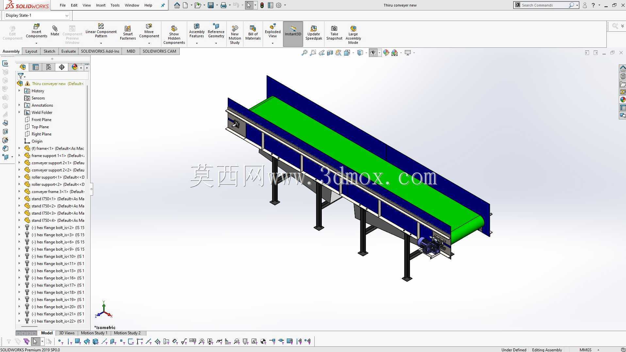Take Snapshot of the assembly
Screen dimensions: 626x352
point(334,33)
